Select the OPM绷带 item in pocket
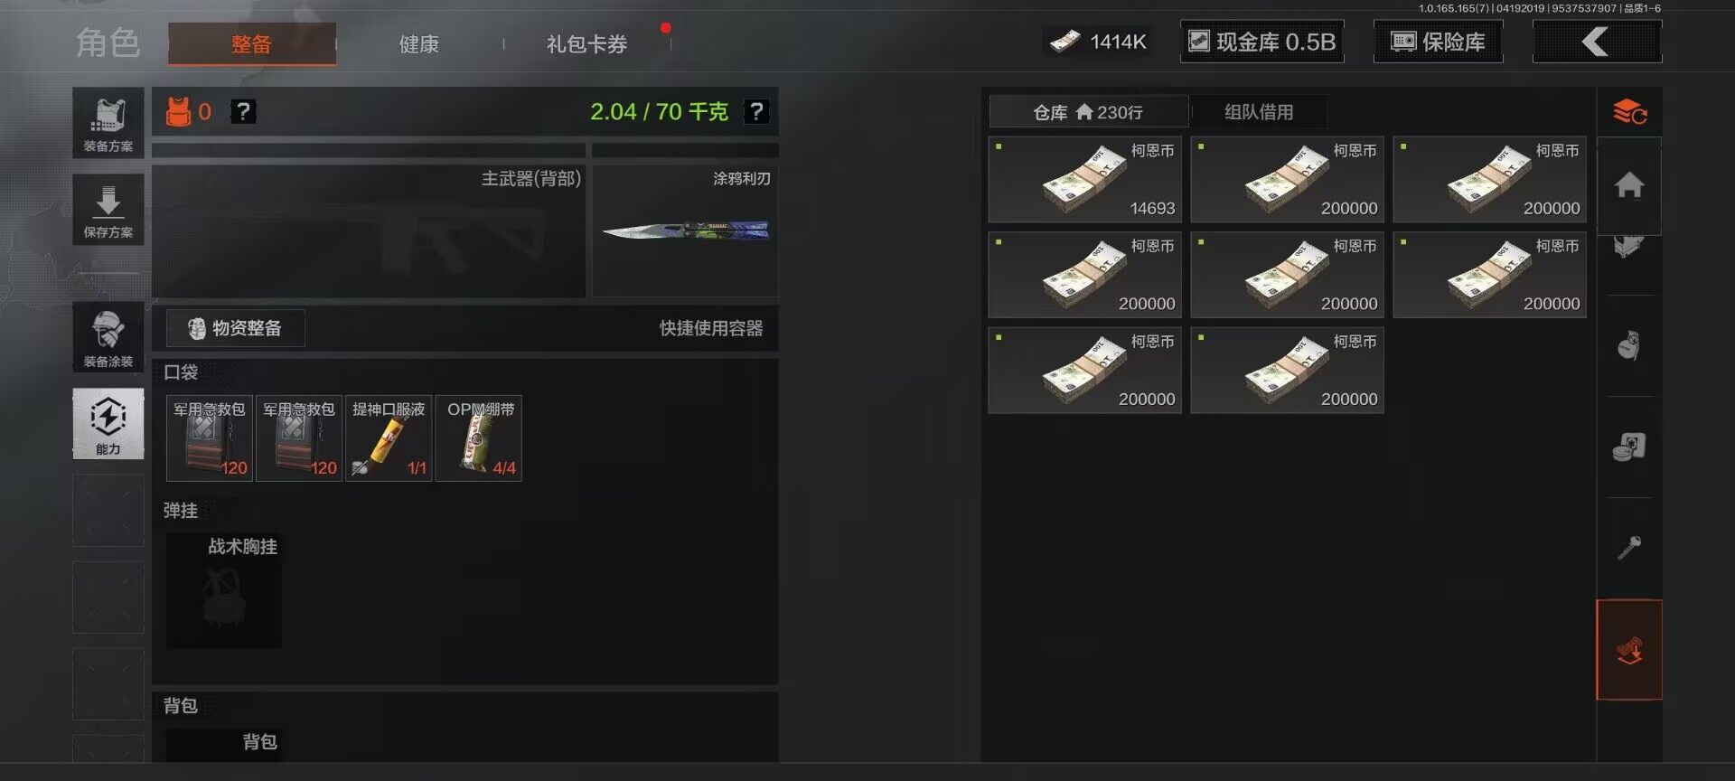 pyautogui.click(x=479, y=438)
